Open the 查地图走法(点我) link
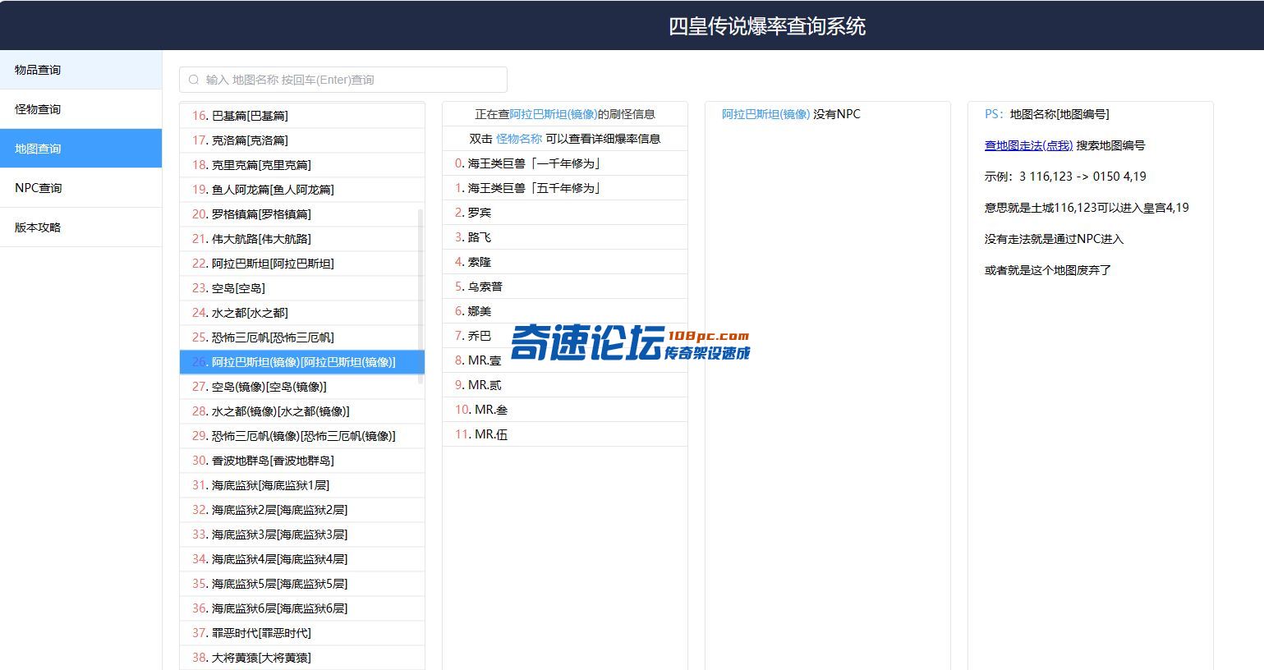The image size is (1264, 670). click(x=1028, y=145)
